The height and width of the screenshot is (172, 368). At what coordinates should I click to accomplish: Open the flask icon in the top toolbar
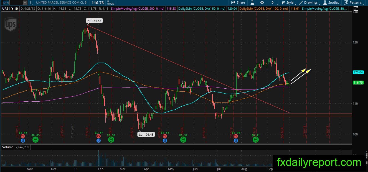pos(252,2)
